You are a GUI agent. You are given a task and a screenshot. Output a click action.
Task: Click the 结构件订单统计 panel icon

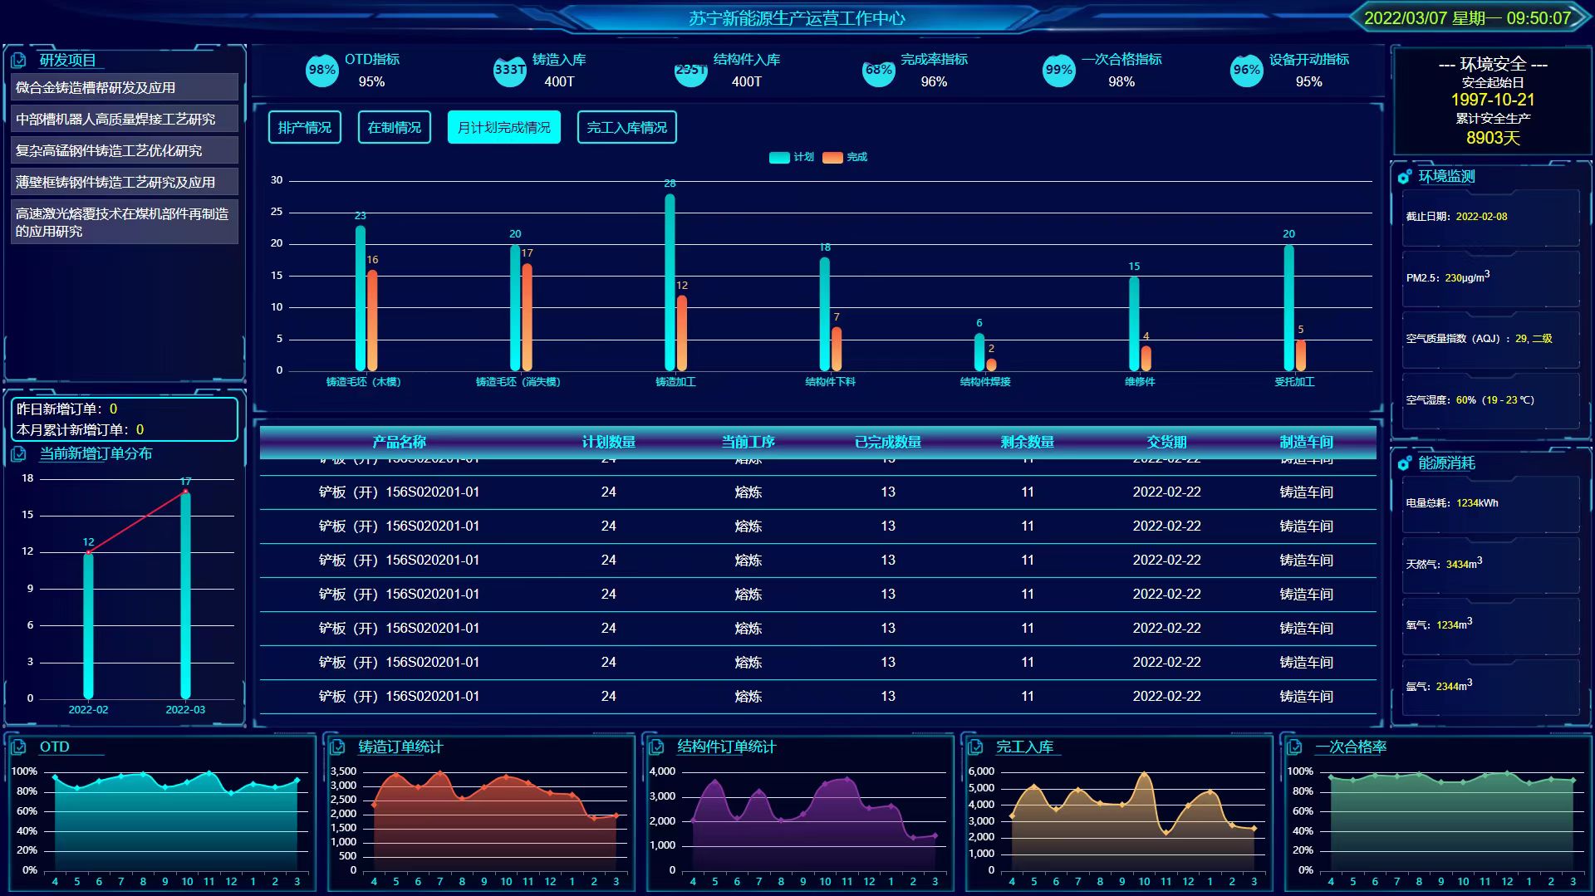pyautogui.click(x=656, y=747)
